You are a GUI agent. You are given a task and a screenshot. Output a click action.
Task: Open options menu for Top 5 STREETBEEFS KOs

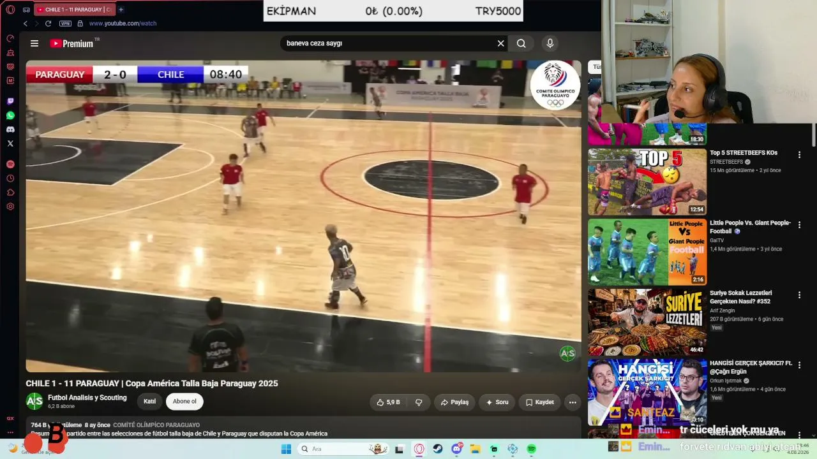pyautogui.click(x=799, y=154)
